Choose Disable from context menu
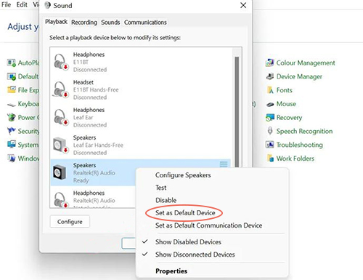 click(166, 200)
